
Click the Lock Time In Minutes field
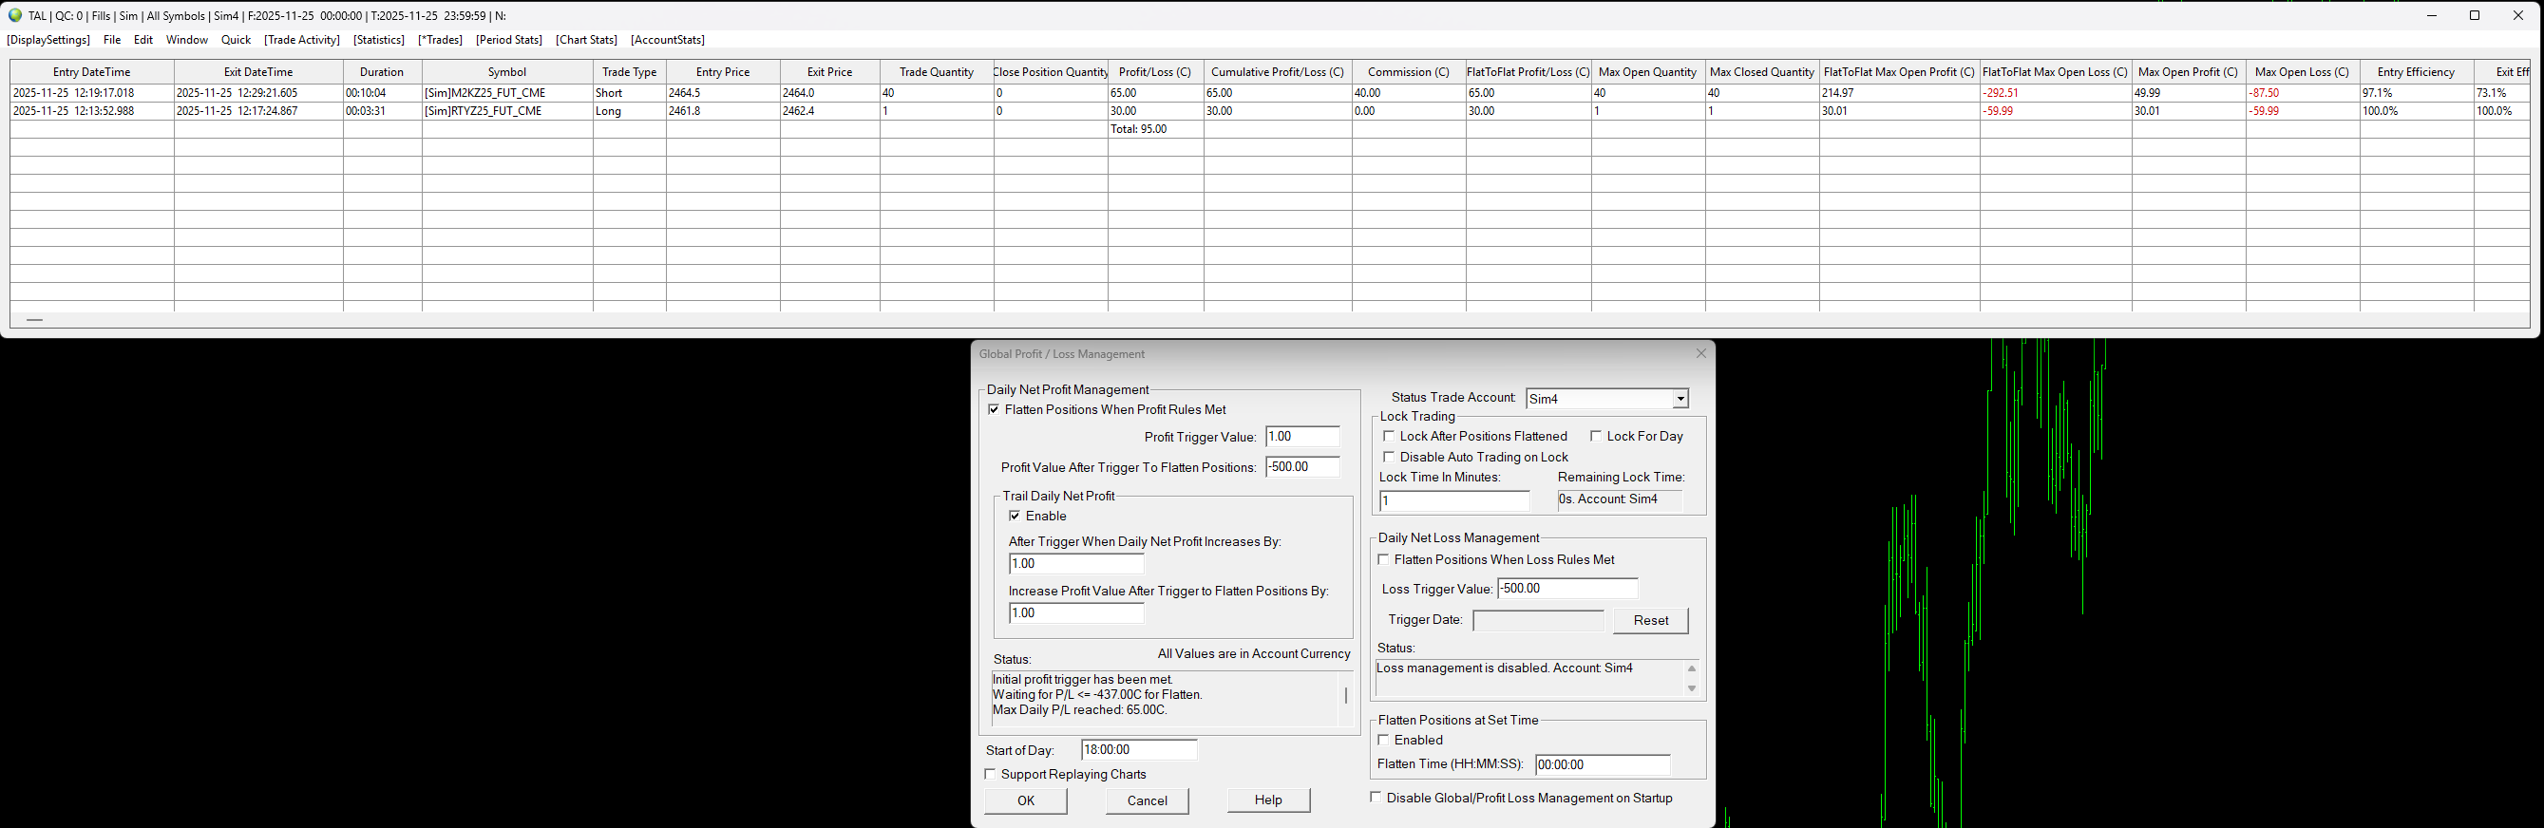(1454, 501)
